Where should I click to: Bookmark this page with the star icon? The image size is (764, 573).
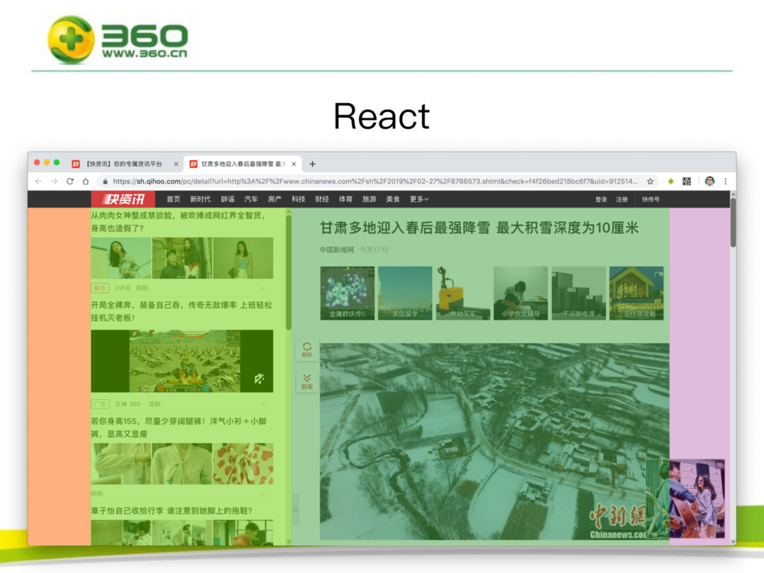(650, 181)
